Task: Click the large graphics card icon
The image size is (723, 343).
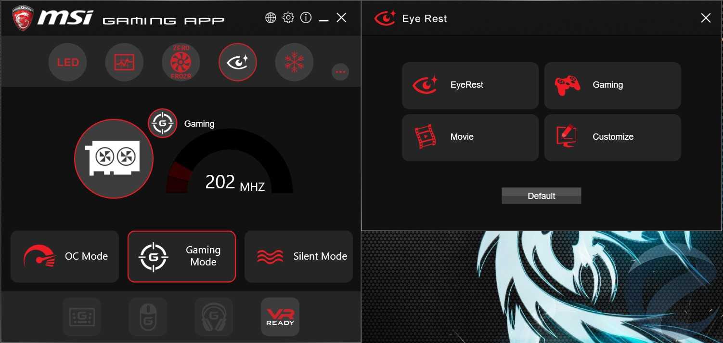Action: tap(114, 158)
